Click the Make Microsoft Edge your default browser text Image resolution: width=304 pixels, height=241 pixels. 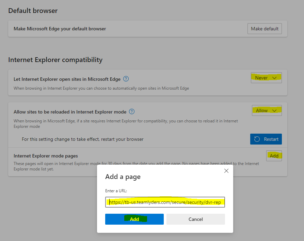point(60,29)
